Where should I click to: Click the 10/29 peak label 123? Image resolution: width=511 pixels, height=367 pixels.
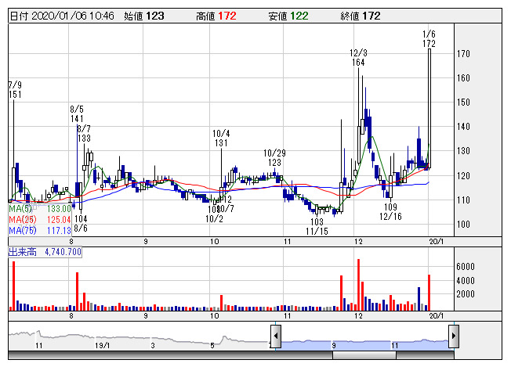273,163
